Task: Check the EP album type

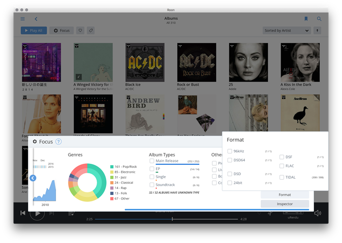Action: click(x=152, y=169)
